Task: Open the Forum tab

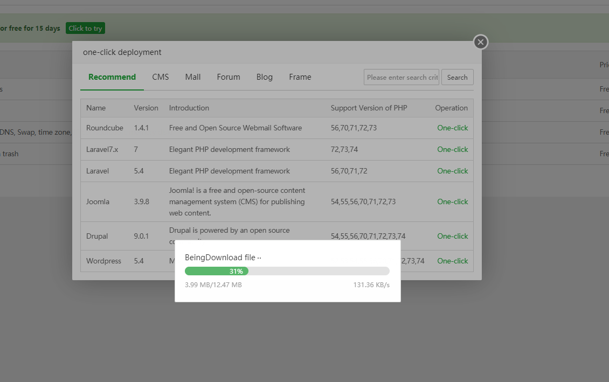Action: [229, 77]
